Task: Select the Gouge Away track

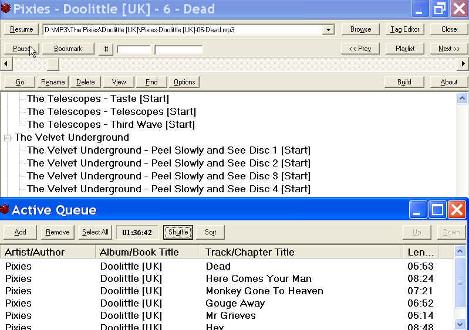Action: tap(227, 303)
